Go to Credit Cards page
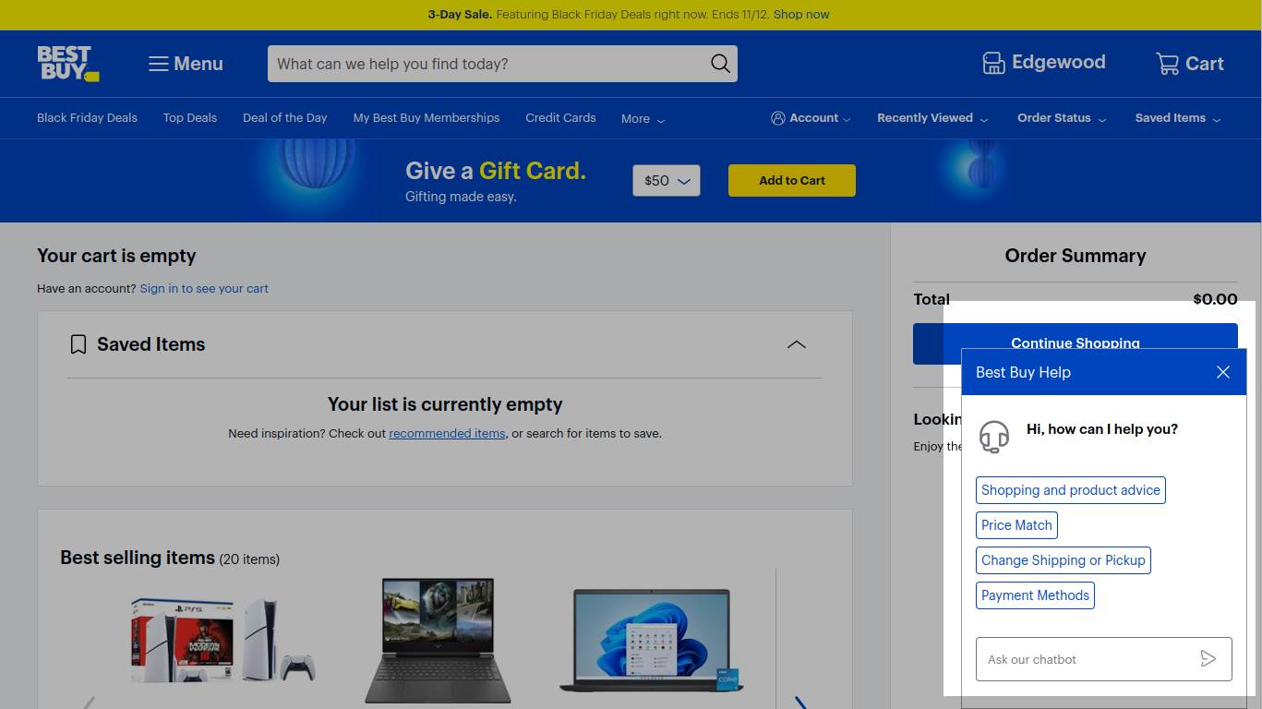Screen dimensions: 1262x709 (560, 118)
